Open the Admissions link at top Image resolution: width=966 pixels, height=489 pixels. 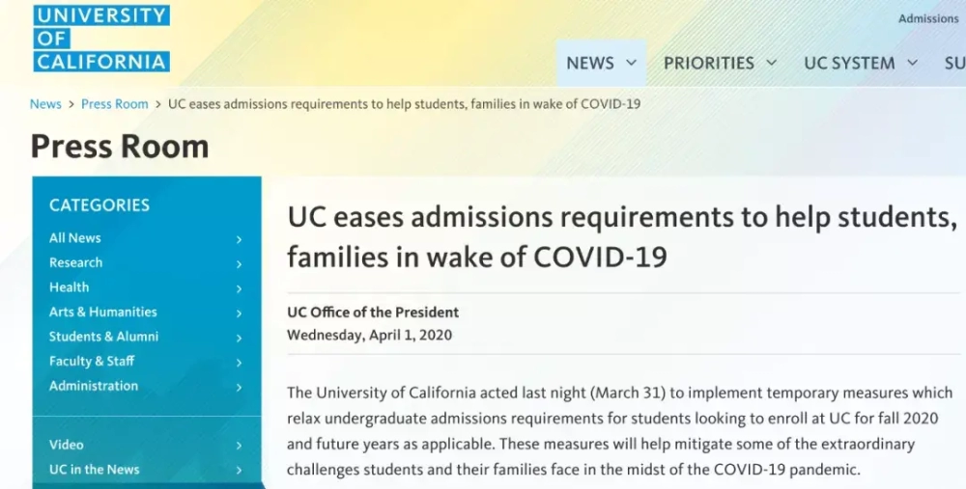tap(927, 18)
